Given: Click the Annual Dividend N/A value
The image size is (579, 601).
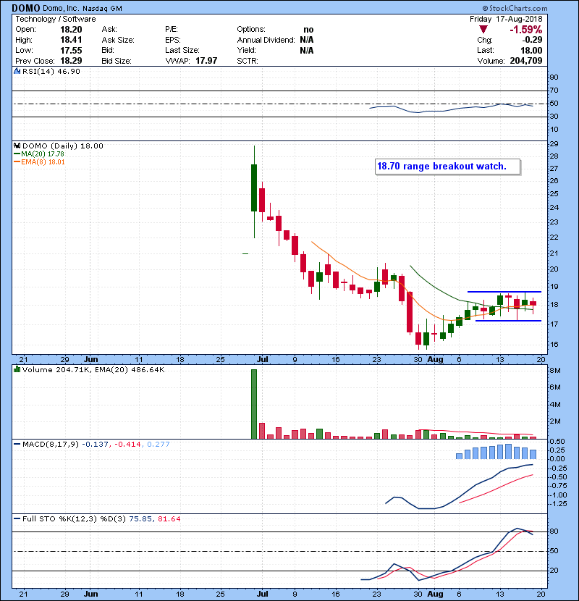Looking at the screenshot, I should (307, 40).
